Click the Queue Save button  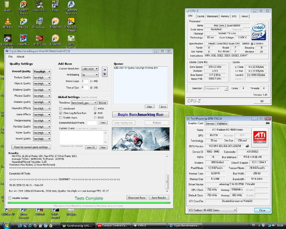163,106
